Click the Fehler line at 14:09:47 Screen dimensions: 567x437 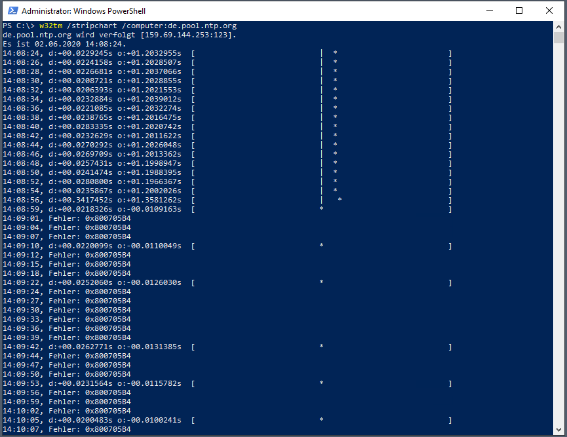coord(67,366)
